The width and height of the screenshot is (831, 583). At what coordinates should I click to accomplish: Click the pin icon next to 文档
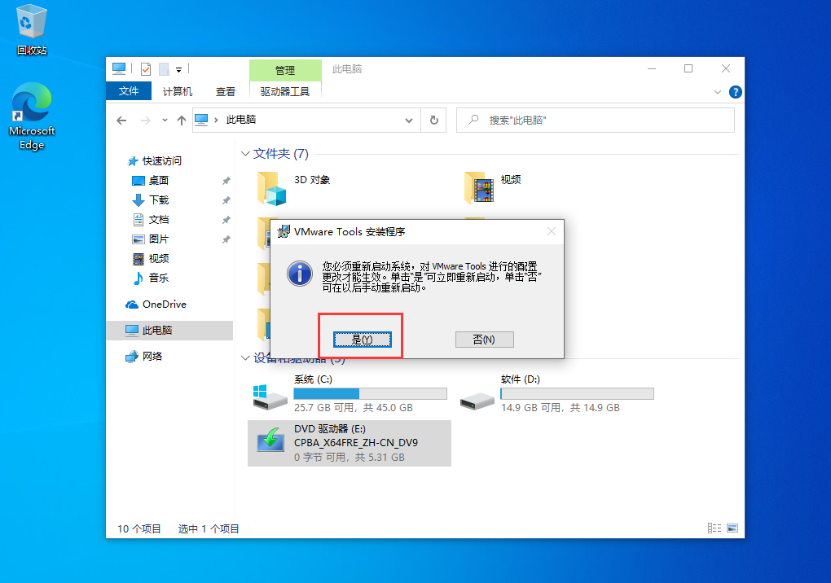pos(226,221)
